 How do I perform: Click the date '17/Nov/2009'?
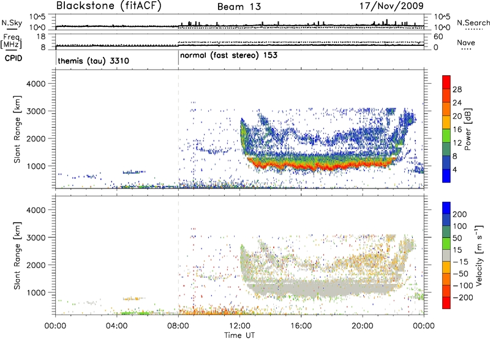391,6
